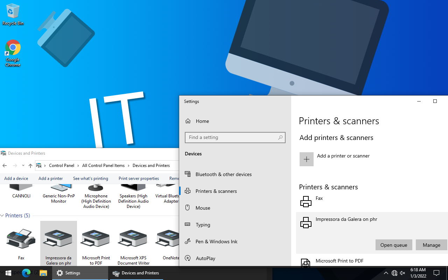Open recent locations dropdown arrow
The image size is (448, 280).
pyautogui.click(x=23, y=166)
